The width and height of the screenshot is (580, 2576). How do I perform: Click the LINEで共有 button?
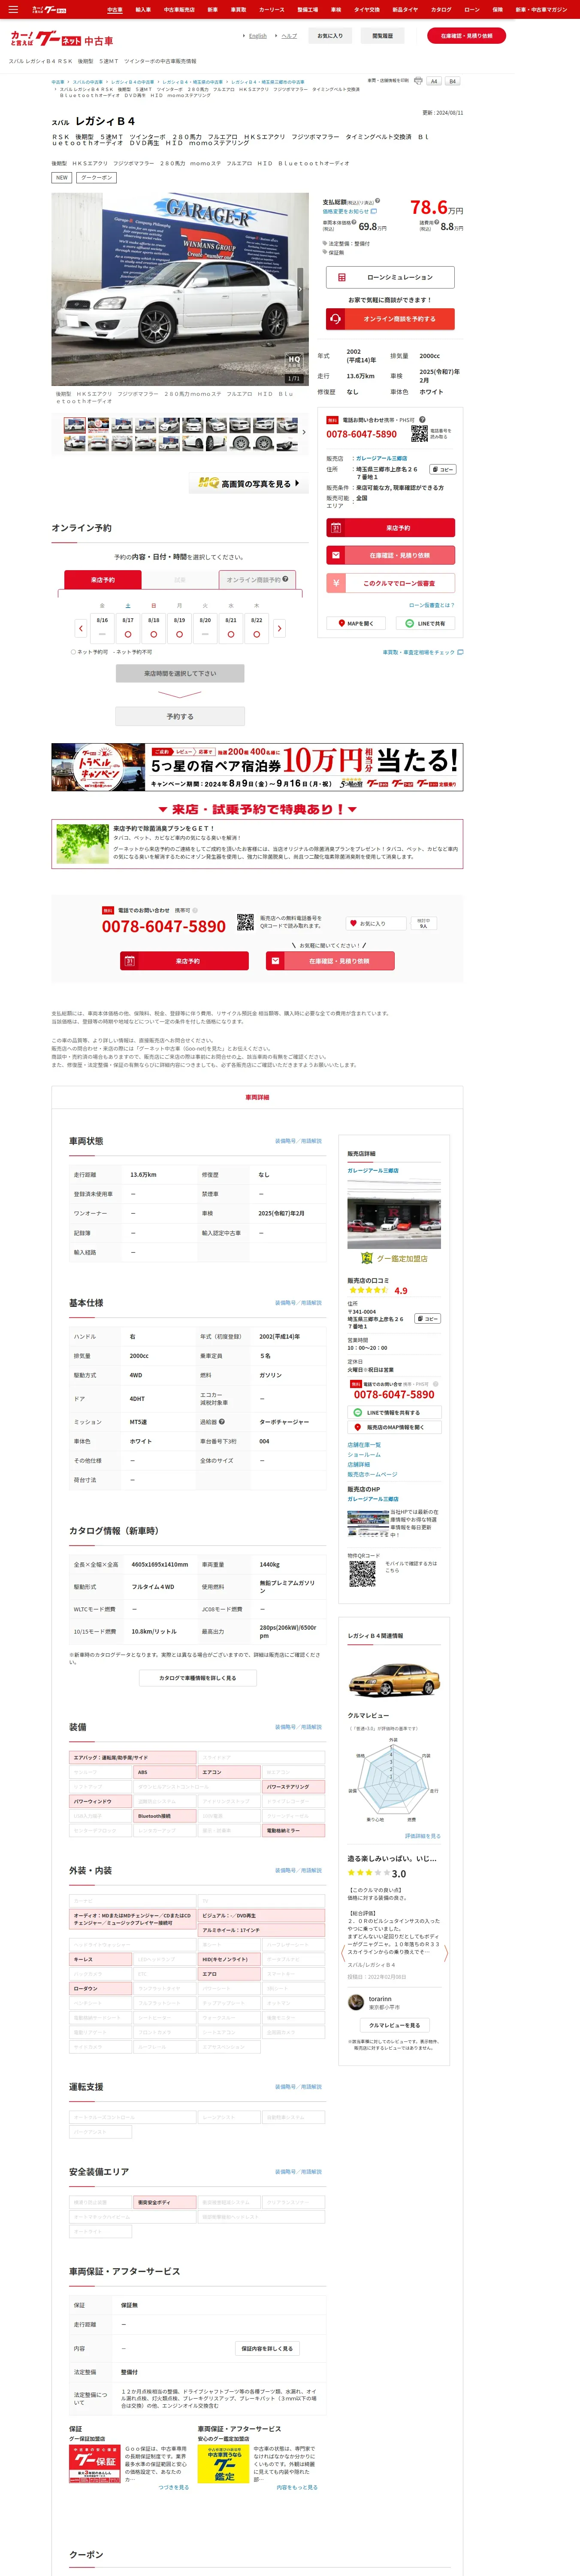tap(425, 623)
